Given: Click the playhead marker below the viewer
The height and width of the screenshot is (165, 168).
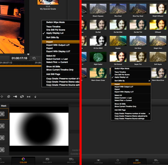Looking at the screenshot, I should (28, 54).
